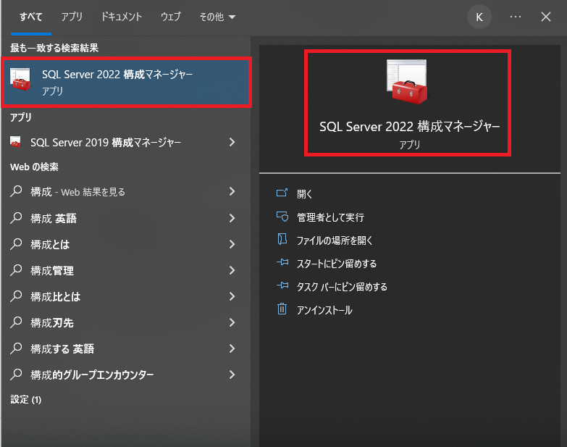Expand chevron for 構成 英語
This screenshot has width=567, height=447.
(232, 218)
